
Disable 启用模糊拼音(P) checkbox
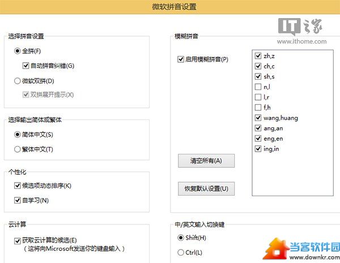[x=181, y=59]
